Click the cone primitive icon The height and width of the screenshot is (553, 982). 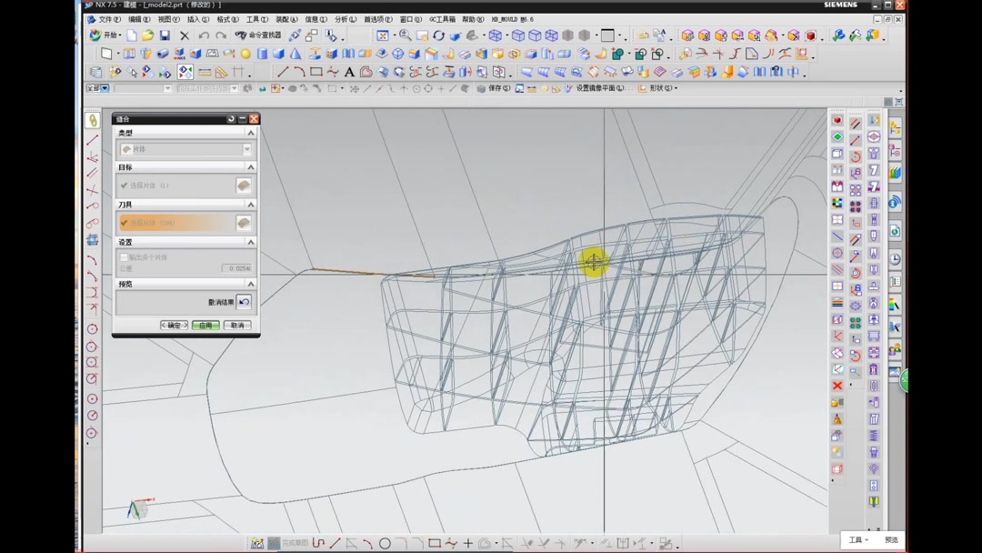click(x=296, y=55)
